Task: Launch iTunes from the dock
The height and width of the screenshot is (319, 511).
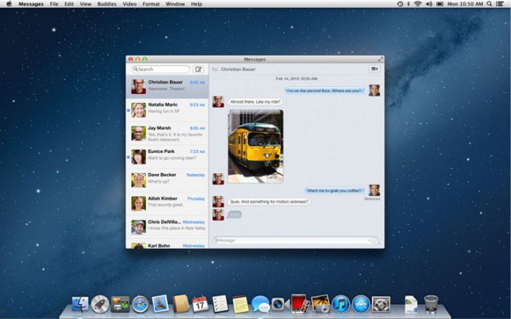Action: [341, 304]
